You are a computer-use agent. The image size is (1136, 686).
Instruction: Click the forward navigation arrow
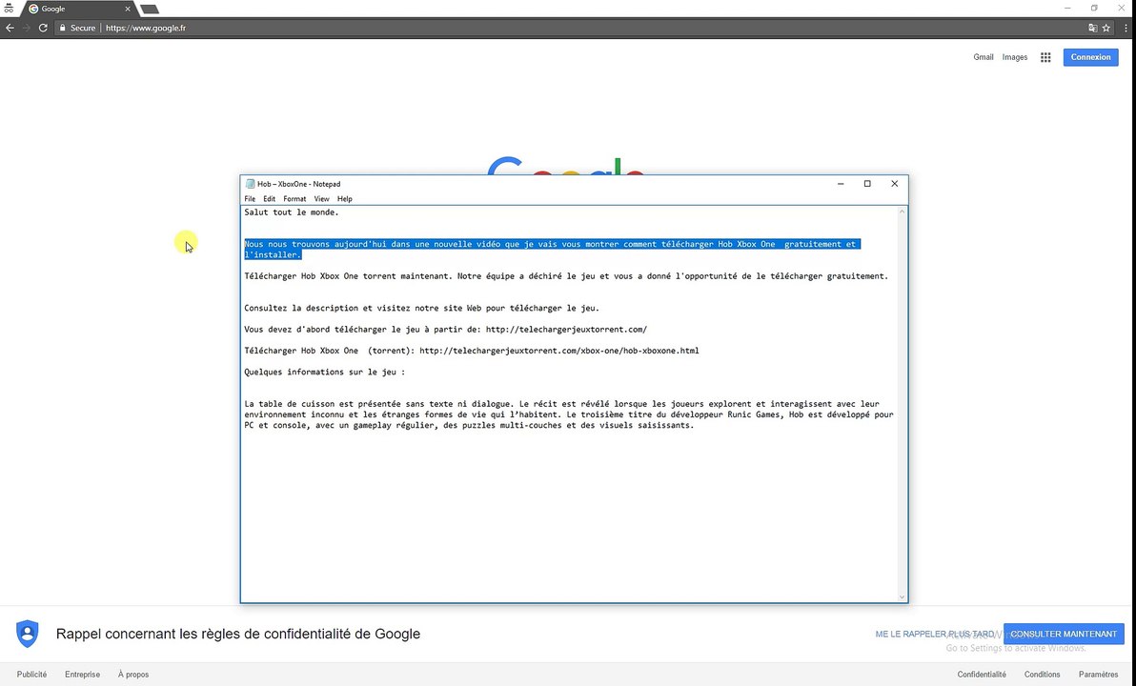click(26, 28)
